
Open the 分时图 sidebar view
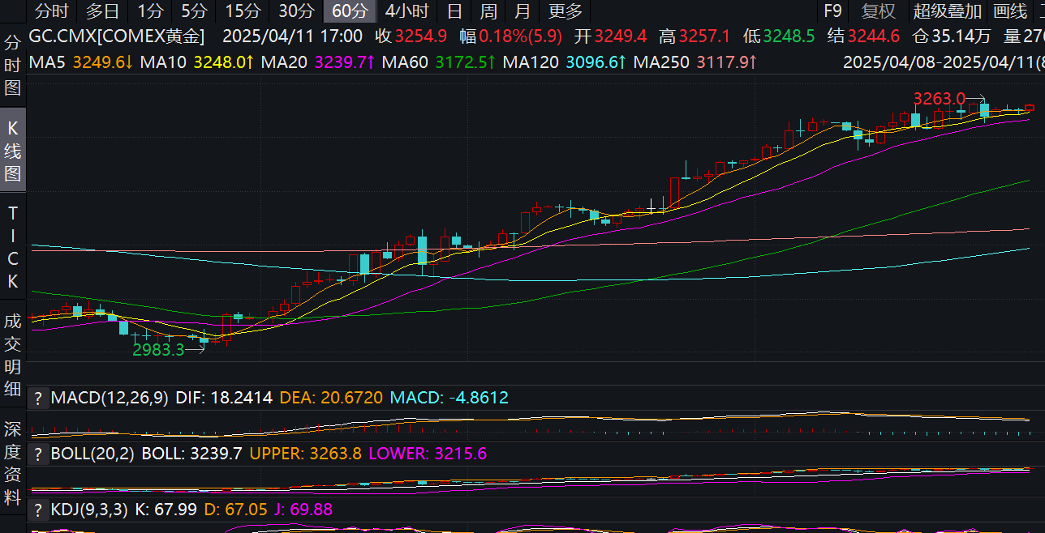(x=12, y=65)
